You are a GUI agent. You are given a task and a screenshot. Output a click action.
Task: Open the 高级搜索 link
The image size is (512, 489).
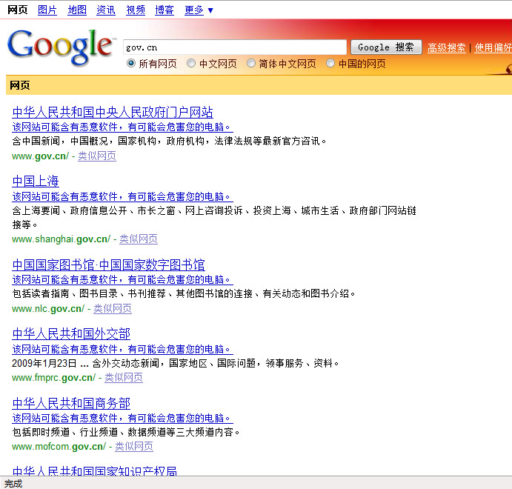[x=447, y=47]
